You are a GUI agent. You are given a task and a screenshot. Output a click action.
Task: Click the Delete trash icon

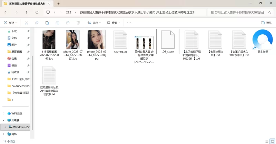click(78, 23)
